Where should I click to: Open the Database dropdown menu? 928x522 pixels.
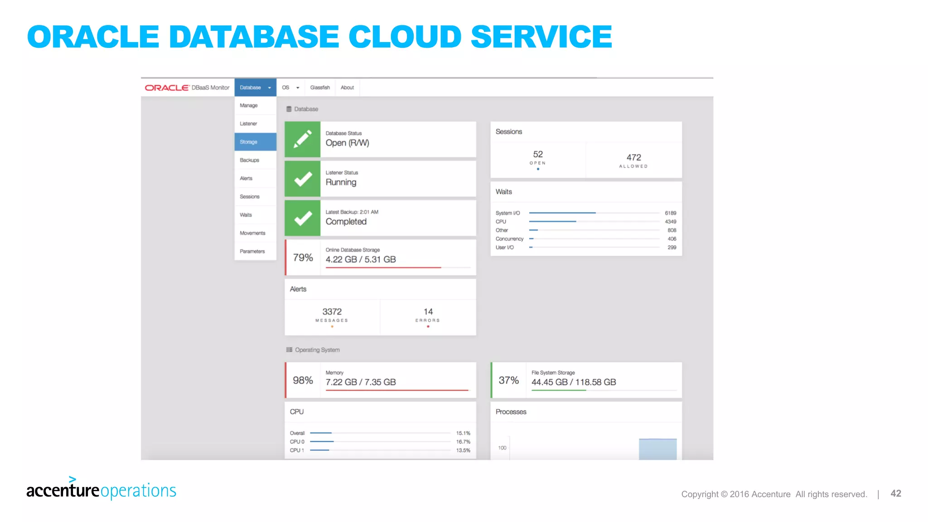(x=255, y=87)
